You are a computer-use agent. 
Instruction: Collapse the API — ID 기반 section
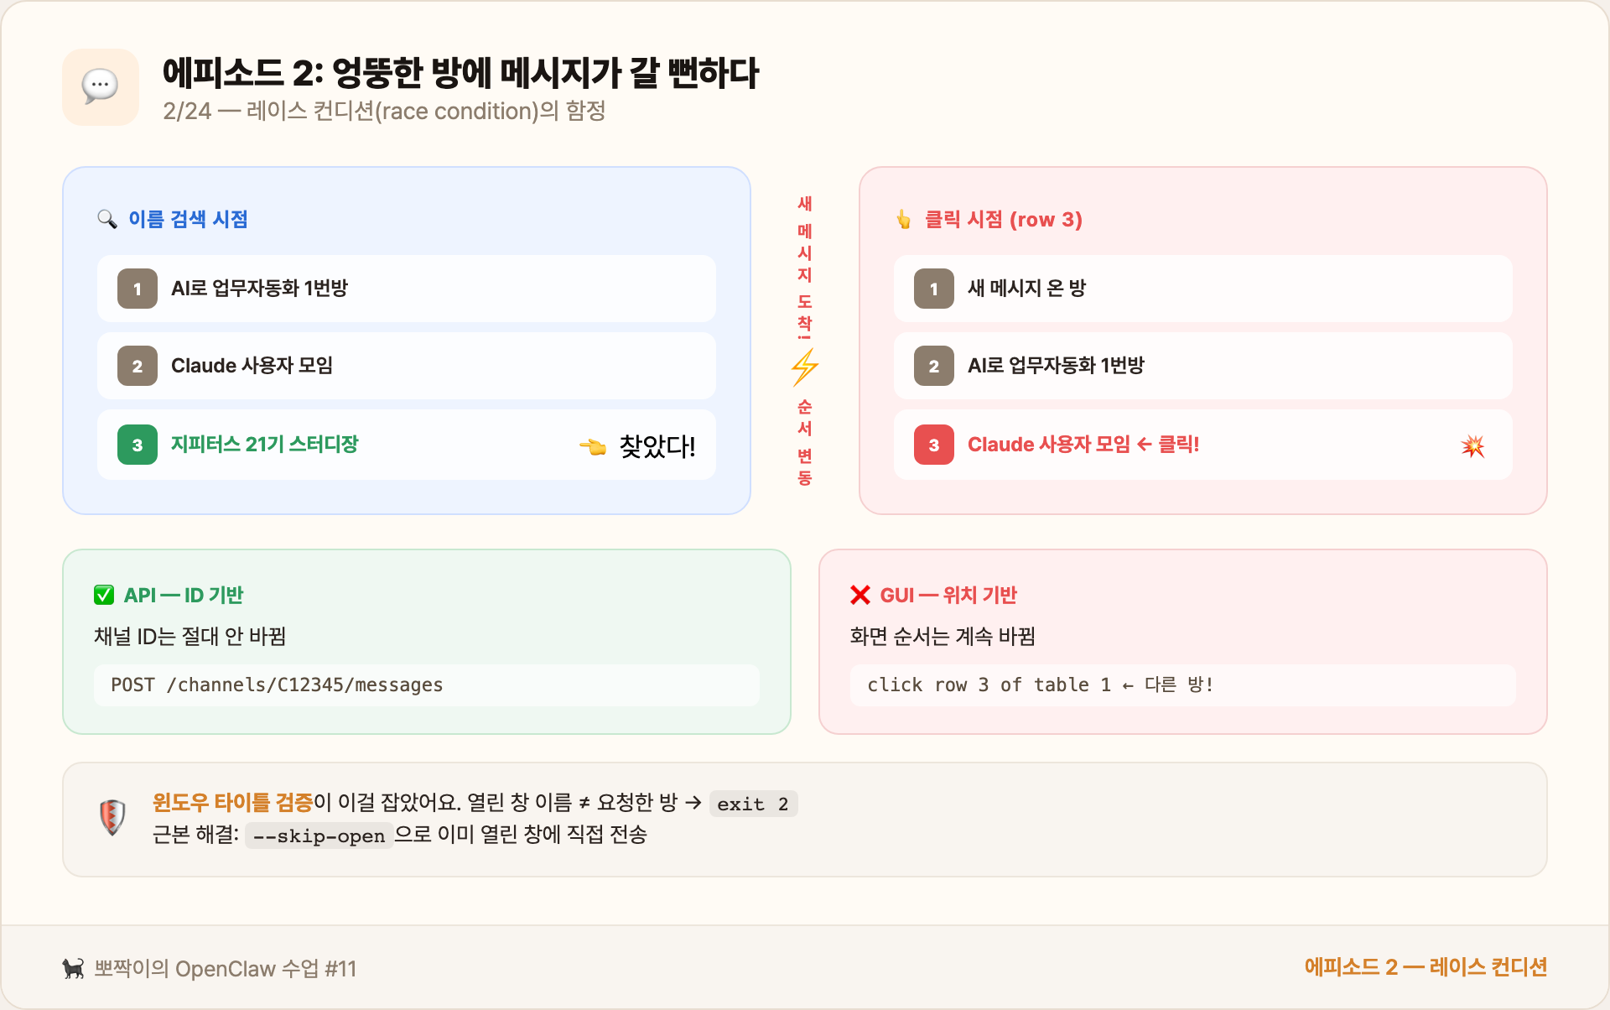tap(183, 595)
